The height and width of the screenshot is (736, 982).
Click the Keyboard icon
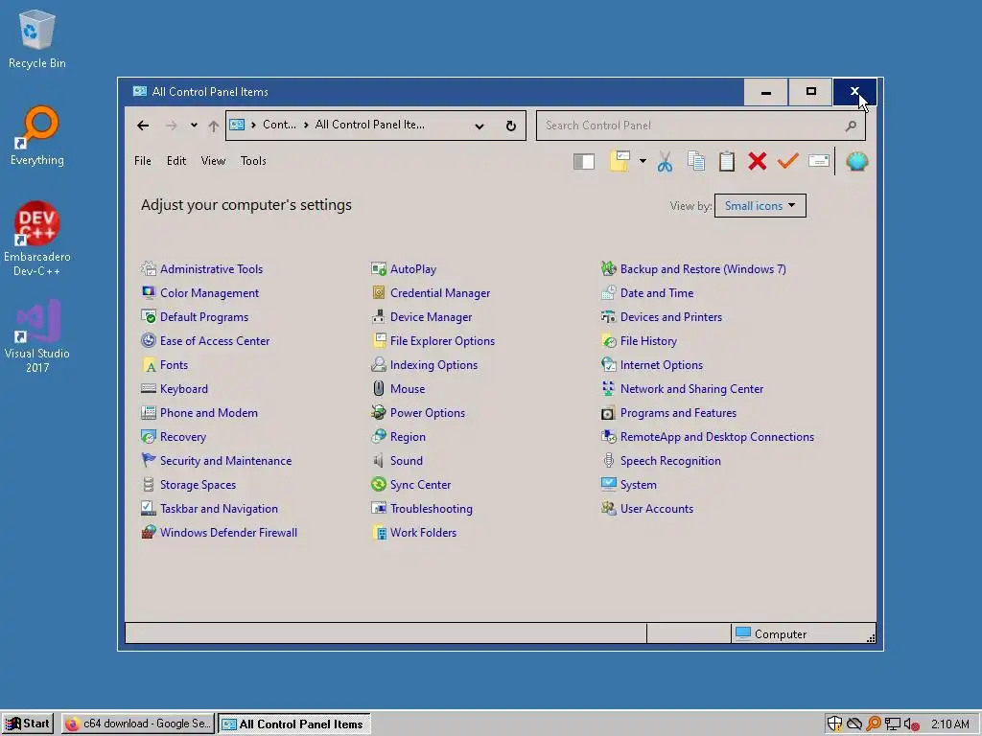[149, 389]
